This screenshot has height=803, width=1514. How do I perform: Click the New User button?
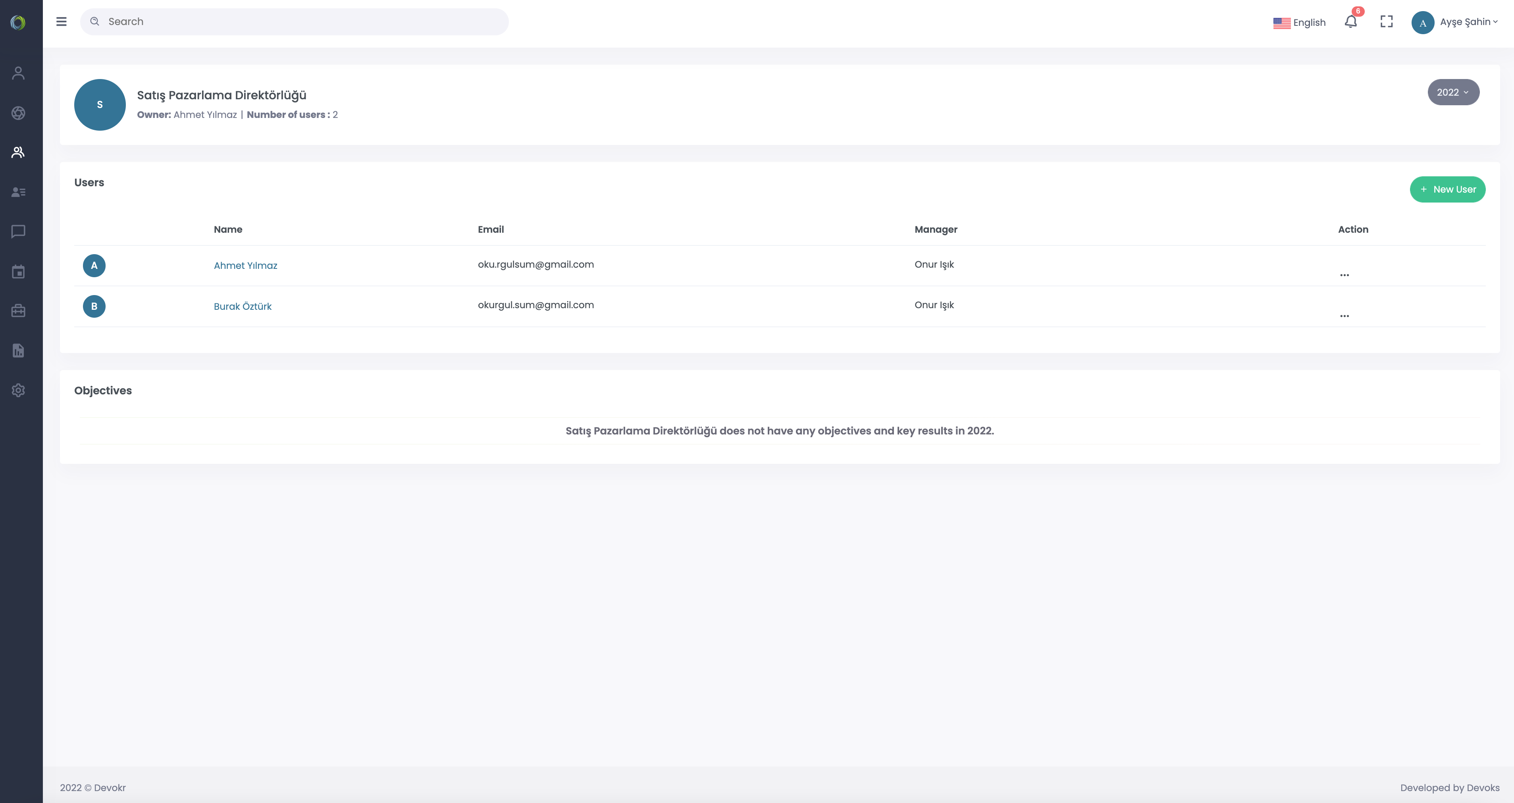(x=1447, y=189)
